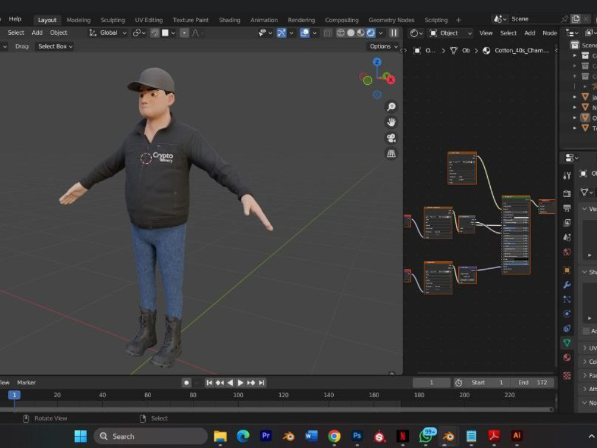This screenshot has height=448, width=597.
Task: Toggle timeline auto keying record button
Action: [186, 382]
